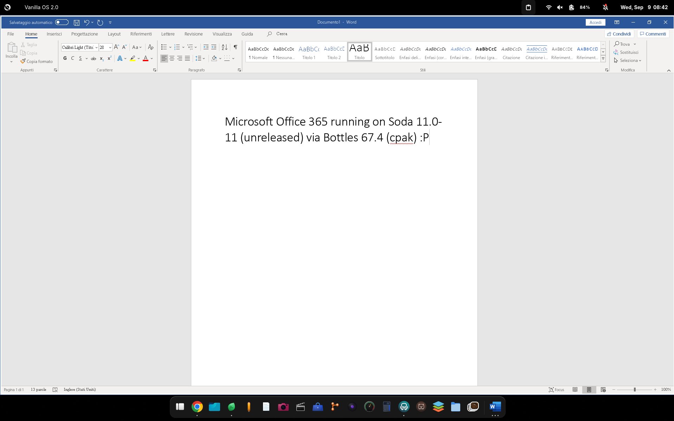
Task: Click the Condividi share button
Action: point(619,34)
